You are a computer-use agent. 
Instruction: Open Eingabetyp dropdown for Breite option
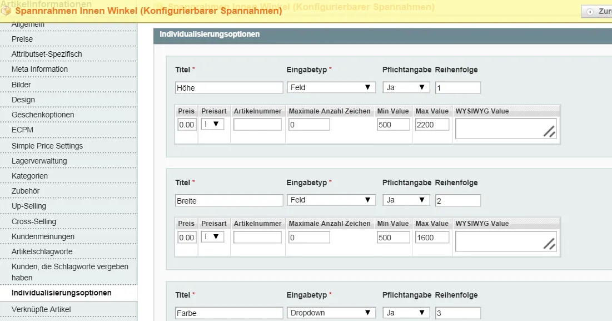coord(331,200)
